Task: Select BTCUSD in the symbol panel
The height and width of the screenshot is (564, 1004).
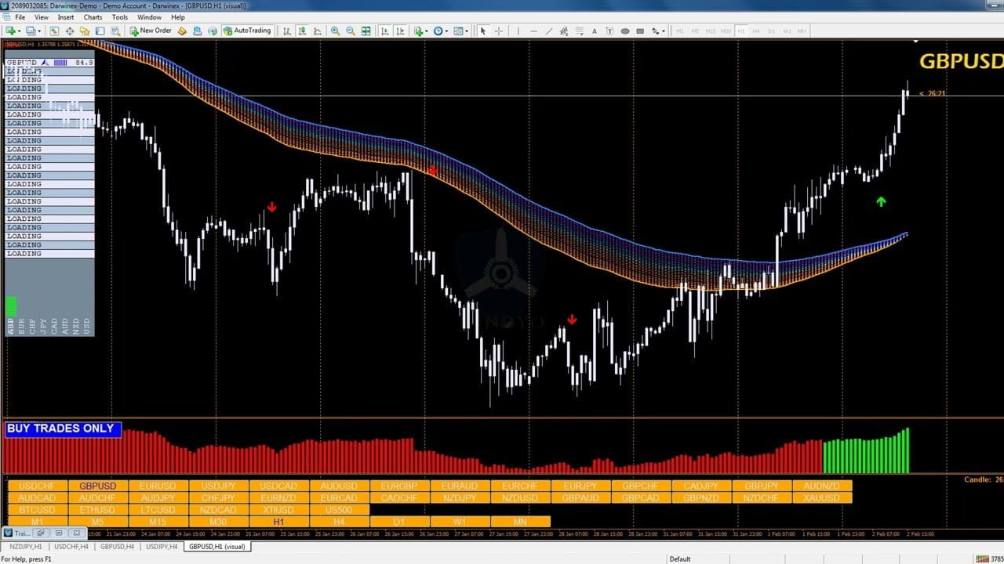Action: click(37, 510)
